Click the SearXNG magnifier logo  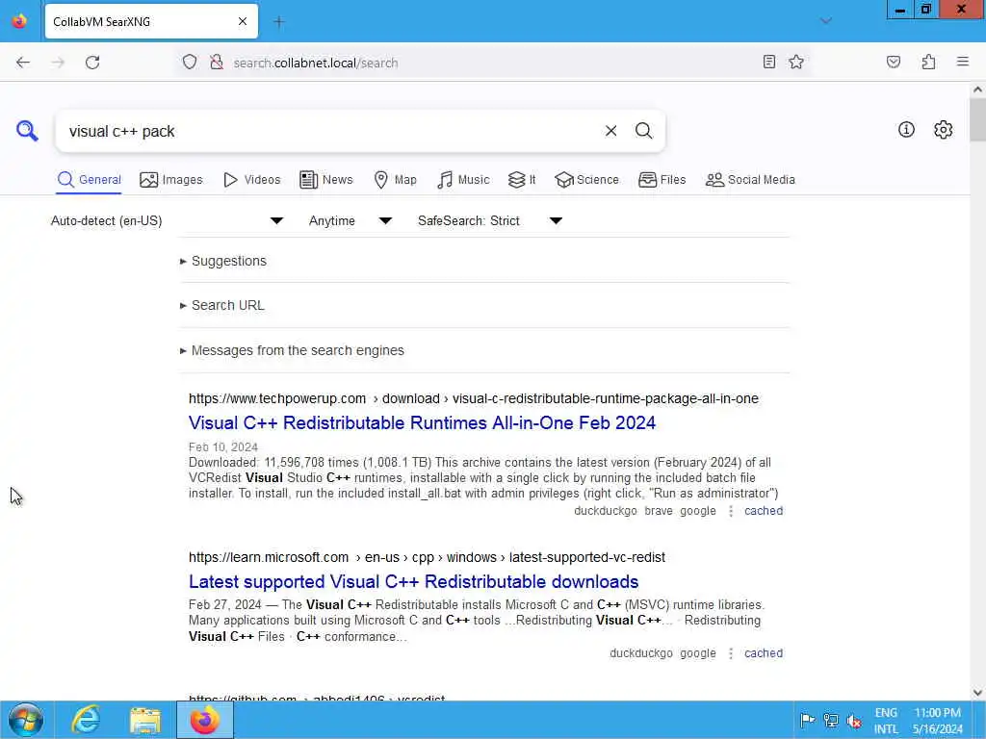[27, 131]
